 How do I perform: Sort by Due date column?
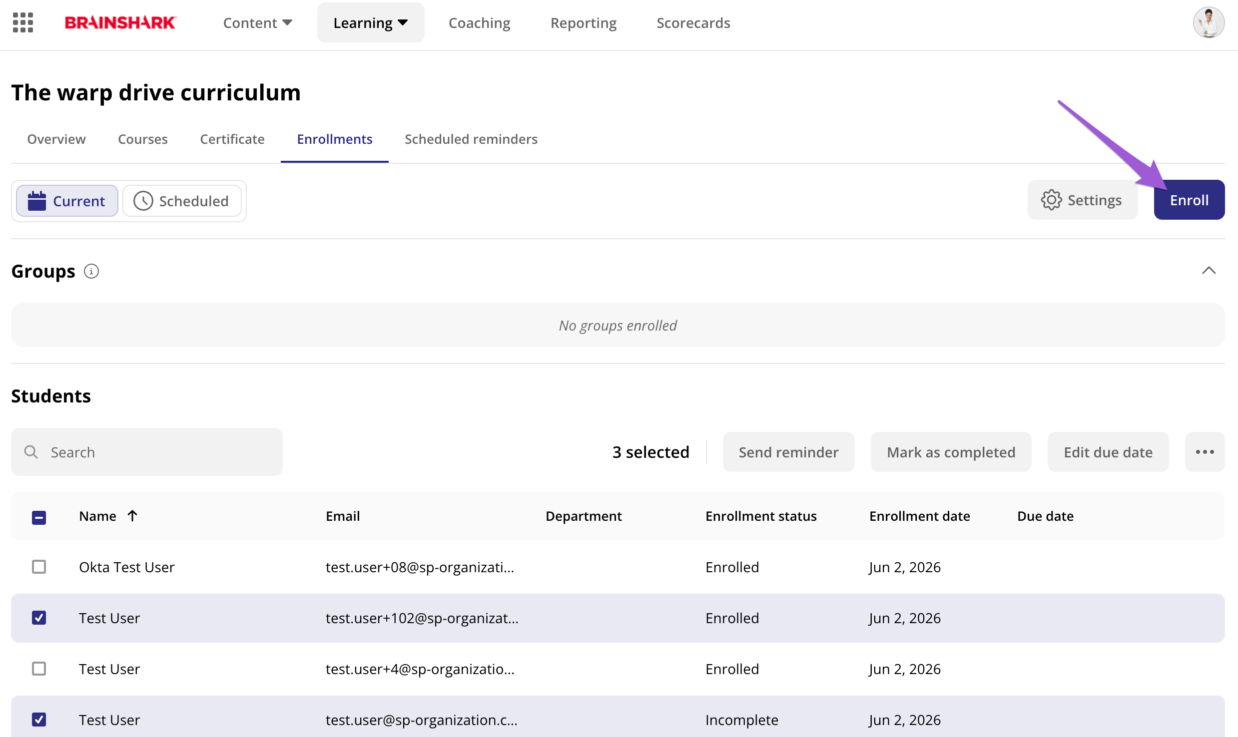point(1045,516)
